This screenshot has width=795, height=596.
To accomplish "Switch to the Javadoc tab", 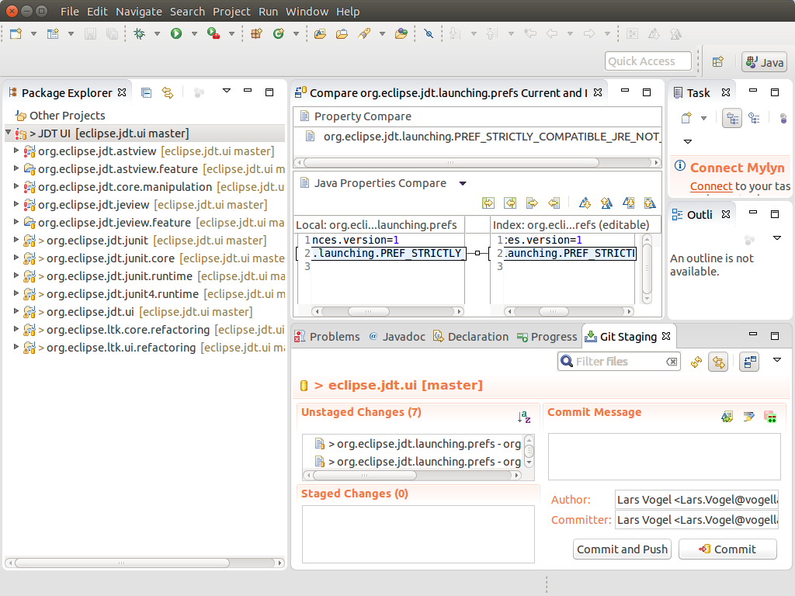I will 397,337.
